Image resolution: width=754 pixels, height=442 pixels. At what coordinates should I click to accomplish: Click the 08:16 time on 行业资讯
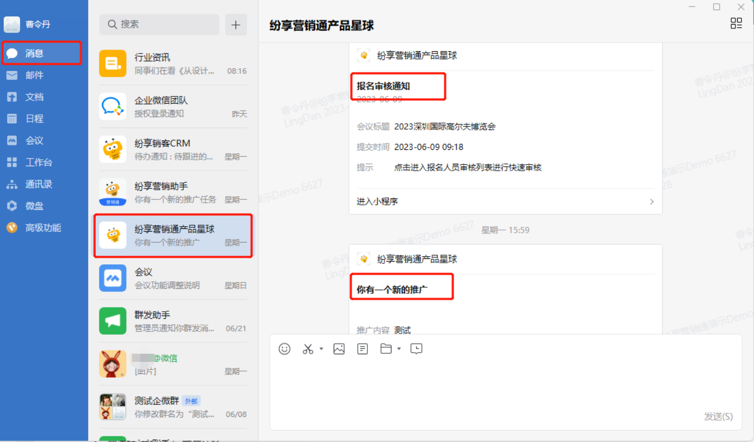(x=237, y=71)
